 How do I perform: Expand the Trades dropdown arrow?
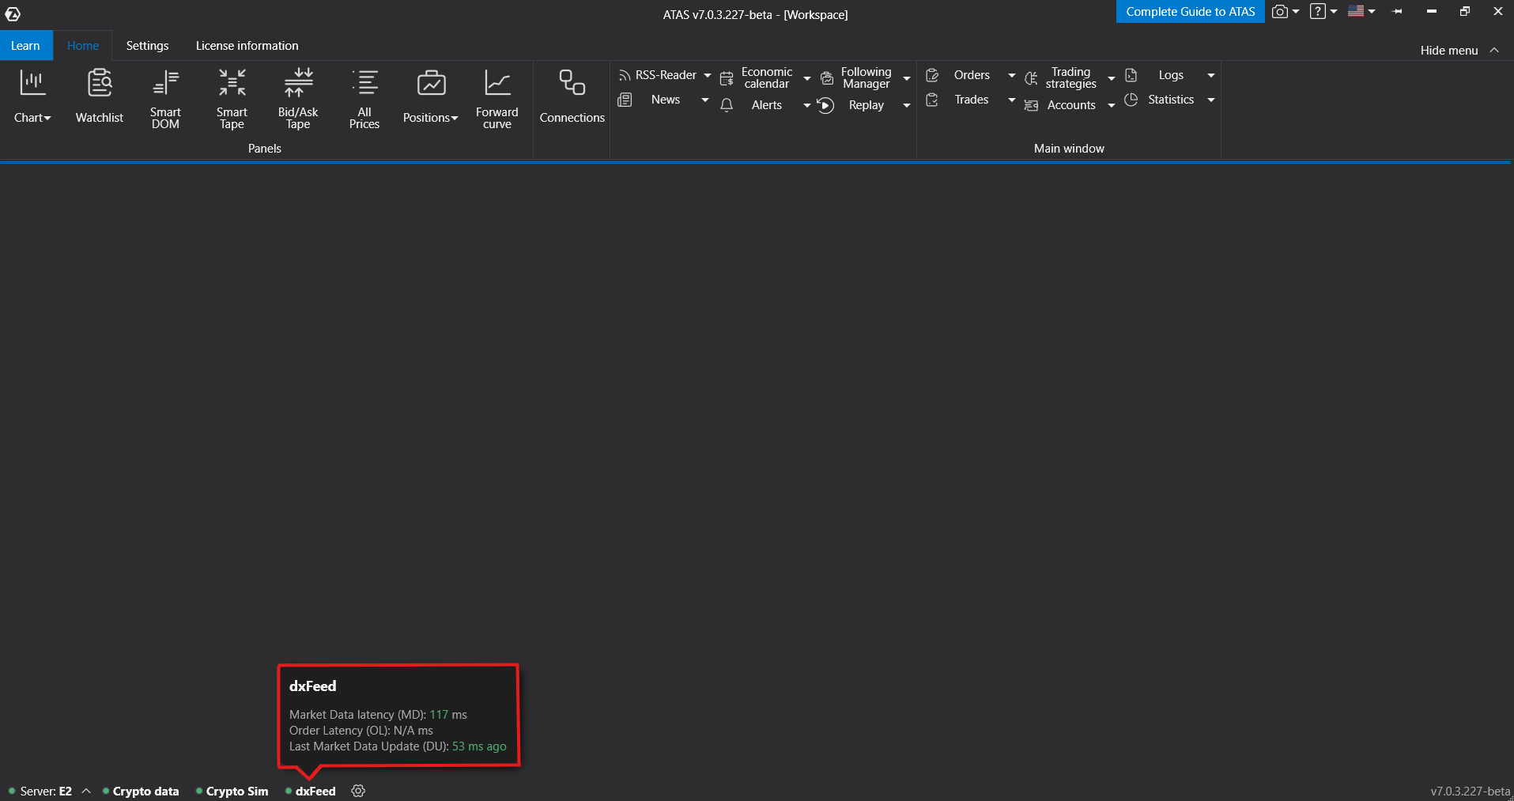[1012, 100]
